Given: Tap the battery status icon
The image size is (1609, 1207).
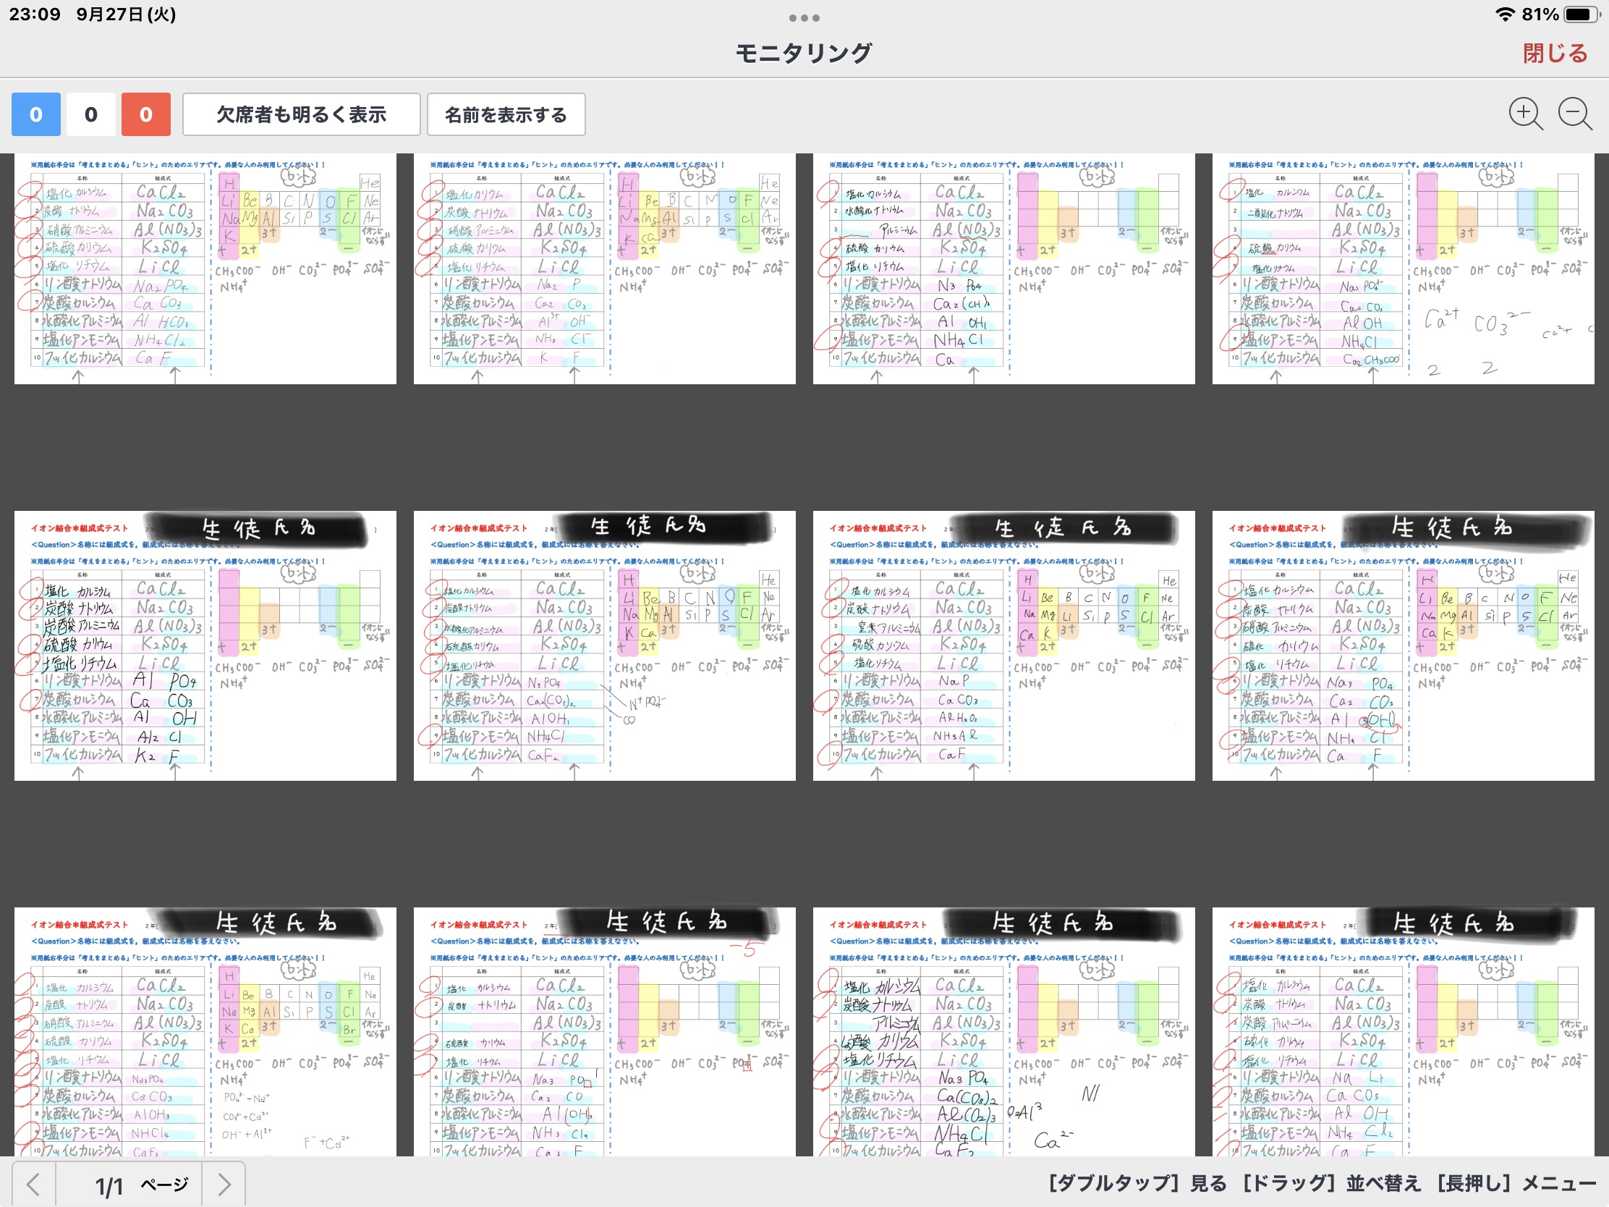Looking at the screenshot, I should point(1581,14).
